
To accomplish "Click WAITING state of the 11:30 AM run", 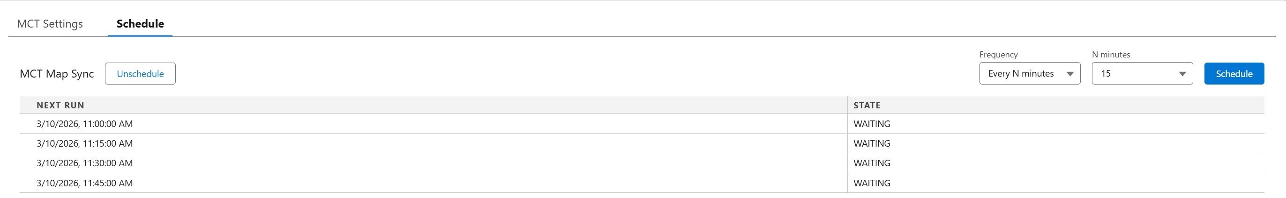I will [x=872, y=163].
